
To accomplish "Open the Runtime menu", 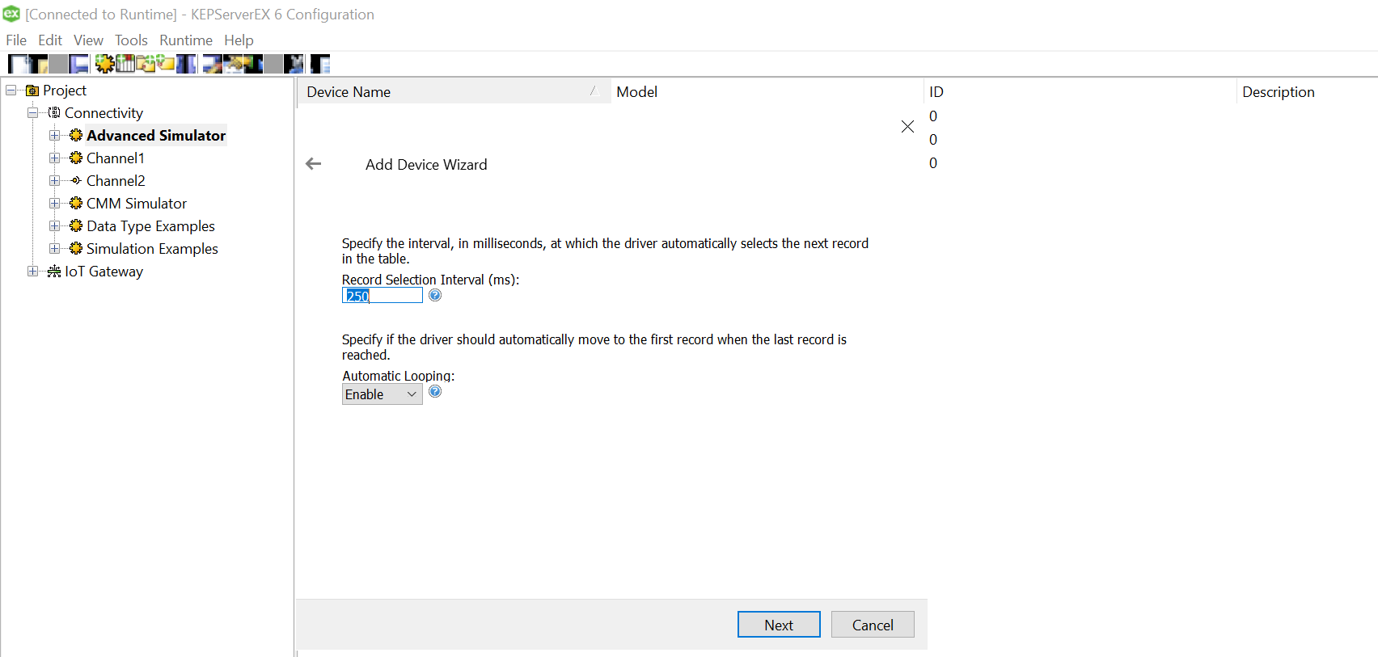I will (x=185, y=40).
